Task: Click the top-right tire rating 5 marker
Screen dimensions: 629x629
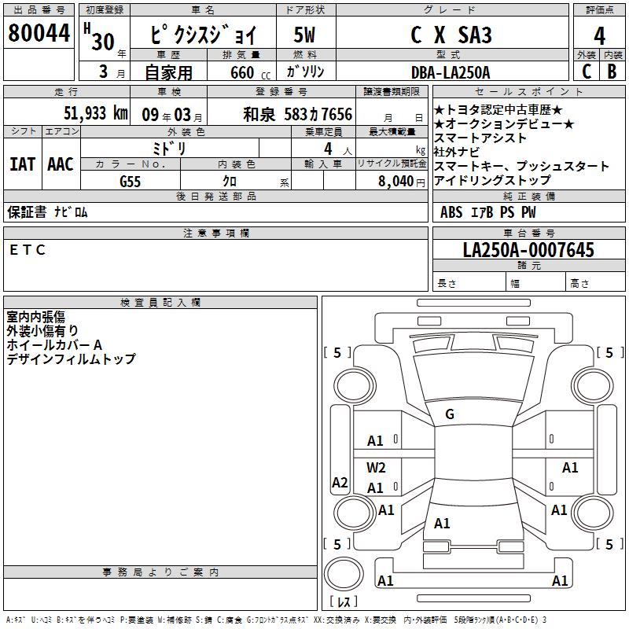Action: coord(609,353)
